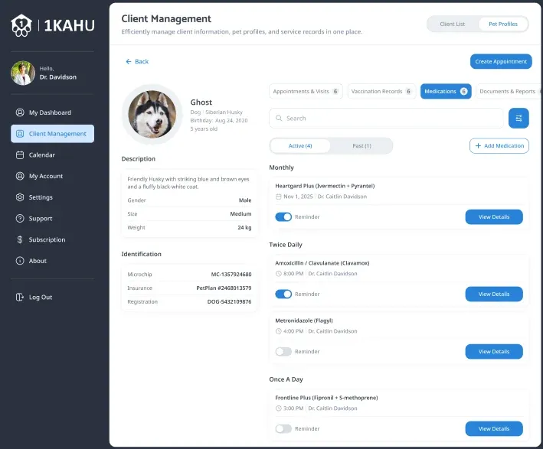View details for Heartgard Plus
Viewport: 543px width, 449px height.
494,217
